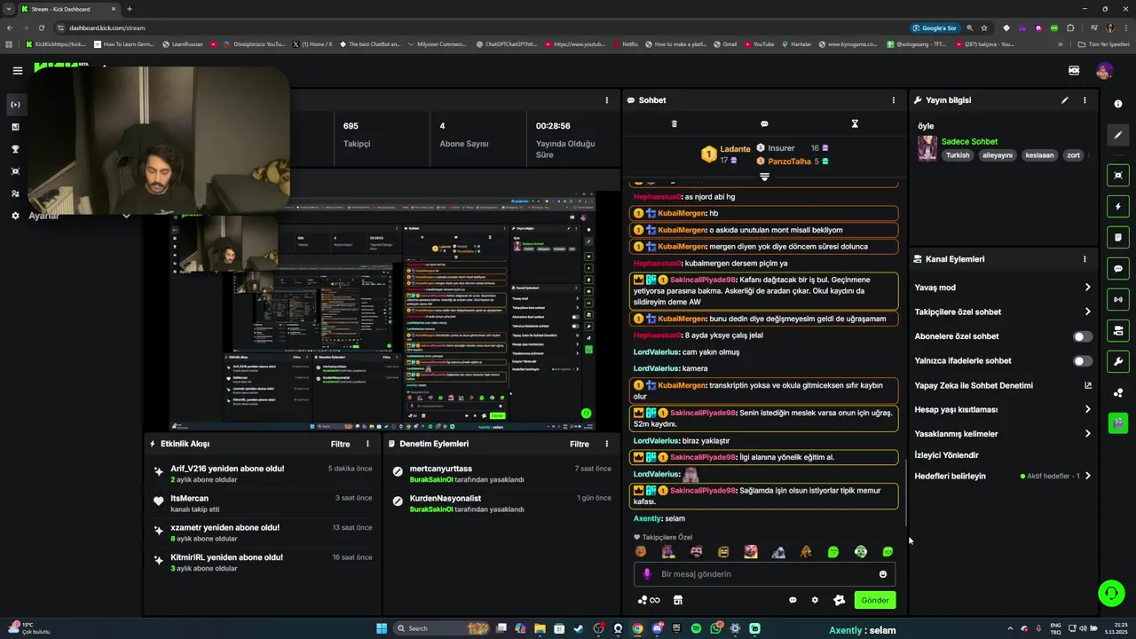
Task: Open chat settings gear below message box
Action: (815, 600)
